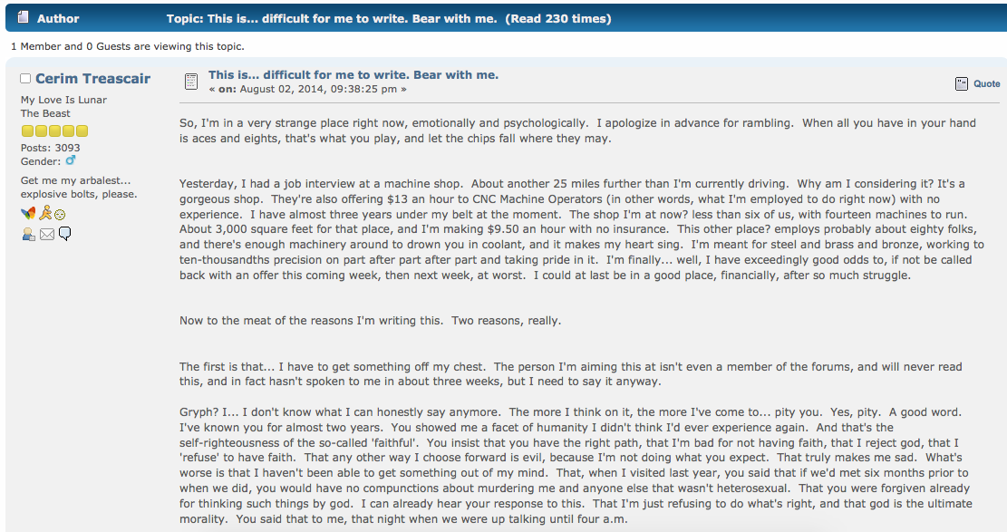
Task: Quote this post using the Quote link
Action: pos(986,83)
